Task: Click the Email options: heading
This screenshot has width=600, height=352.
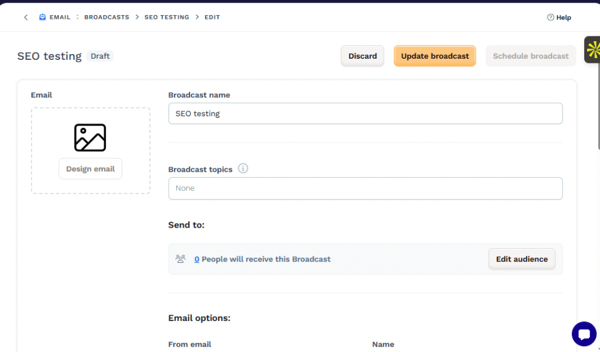Action: (x=199, y=318)
